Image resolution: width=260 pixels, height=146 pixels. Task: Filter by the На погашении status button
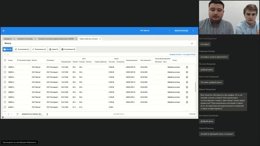[x=22, y=49]
